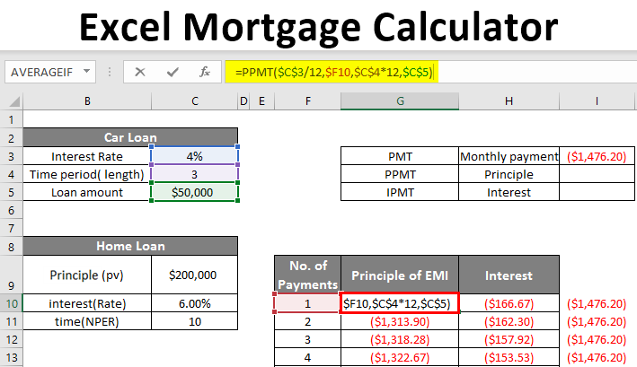Click the Car Loan header cell
Screen dimensions: 637x367
point(130,137)
